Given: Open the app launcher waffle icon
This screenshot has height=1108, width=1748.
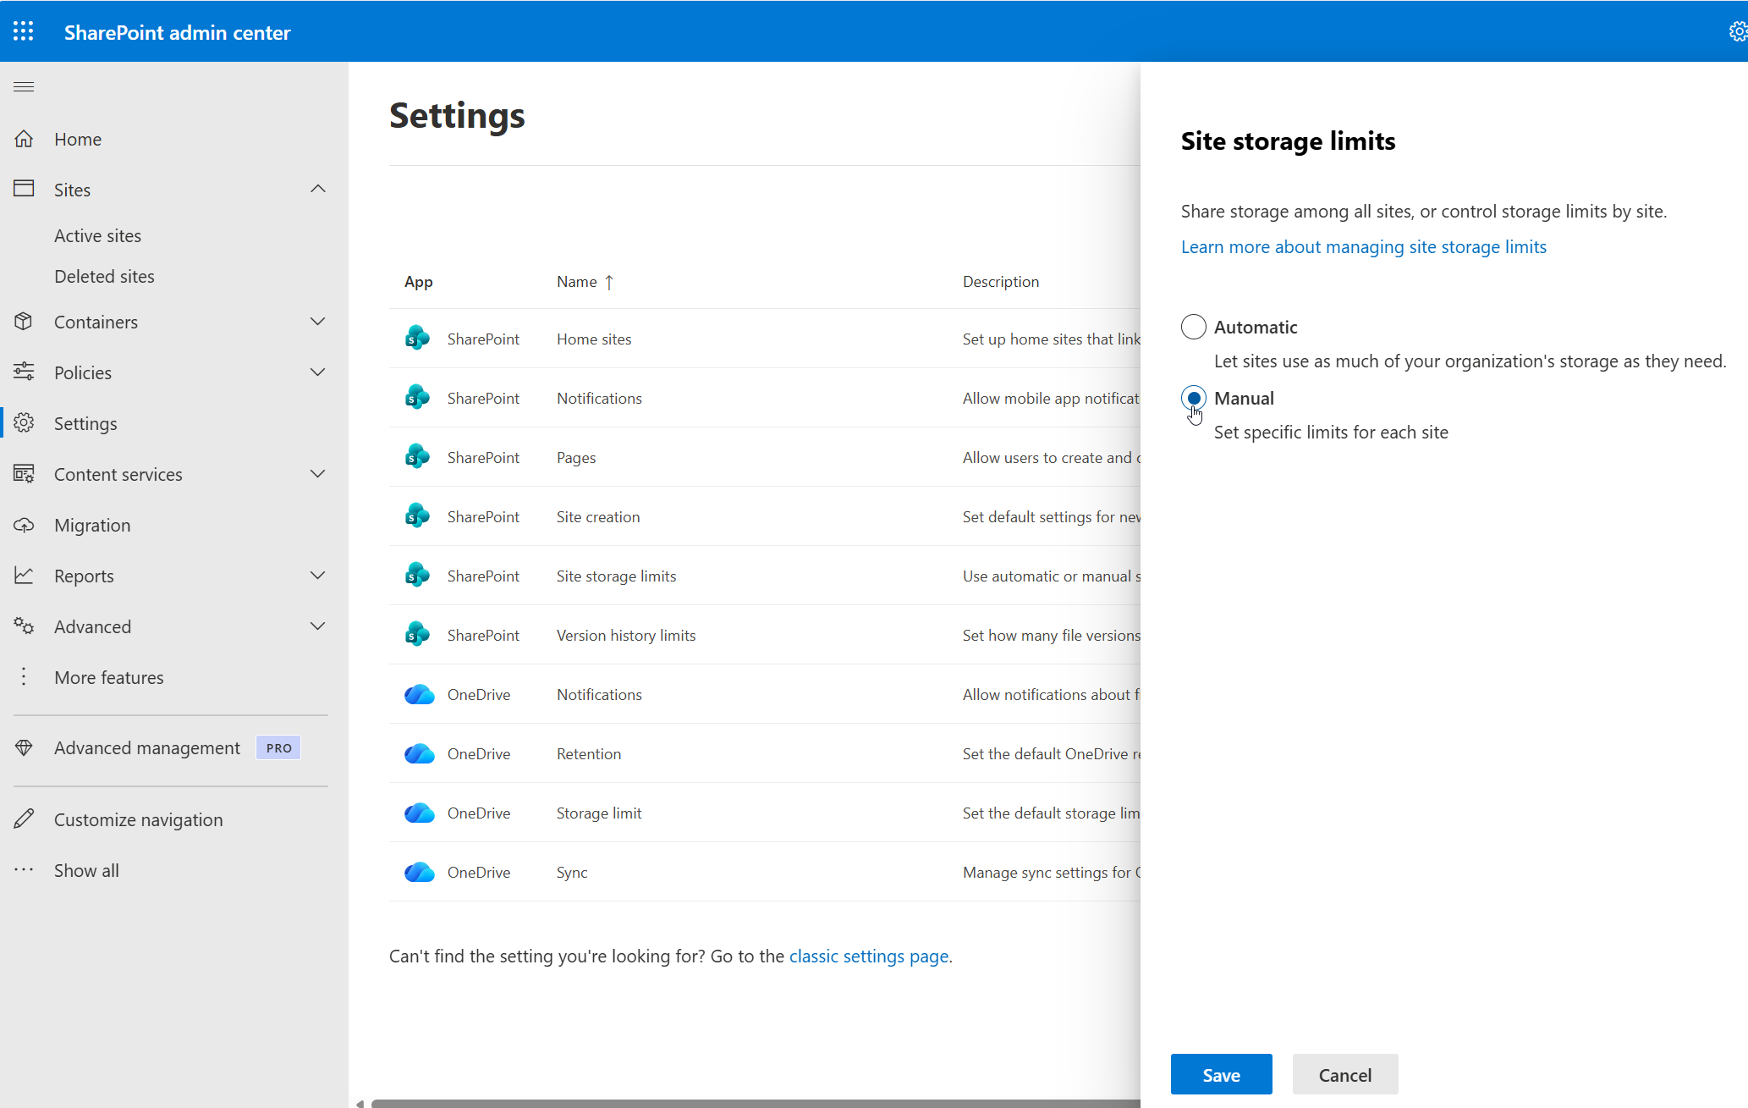Looking at the screenshot, I should tap(24, 32).
